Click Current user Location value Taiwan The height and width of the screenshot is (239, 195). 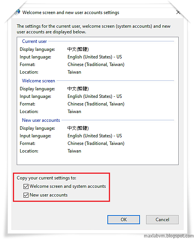click(74, 72)
